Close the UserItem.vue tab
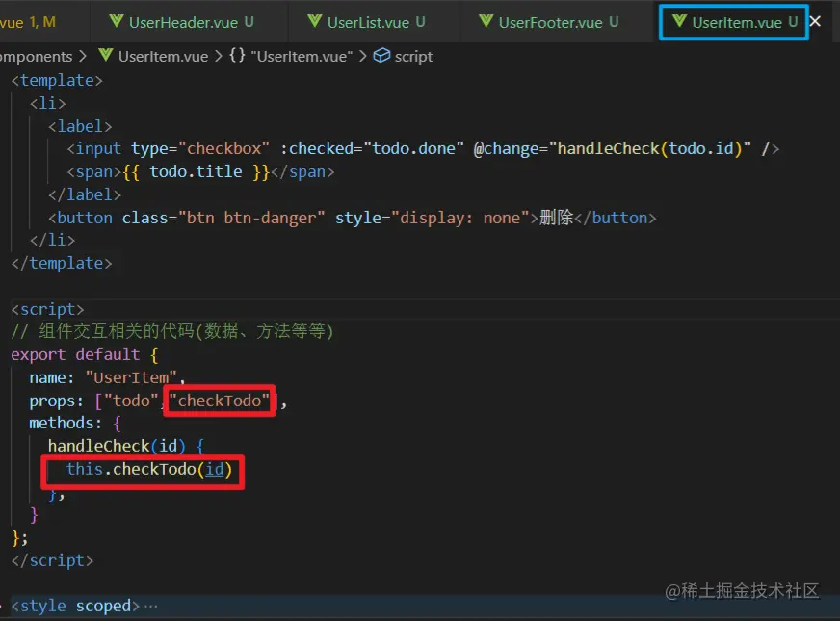The height and width of the screenshot is (621, 840). coord(815,21)
